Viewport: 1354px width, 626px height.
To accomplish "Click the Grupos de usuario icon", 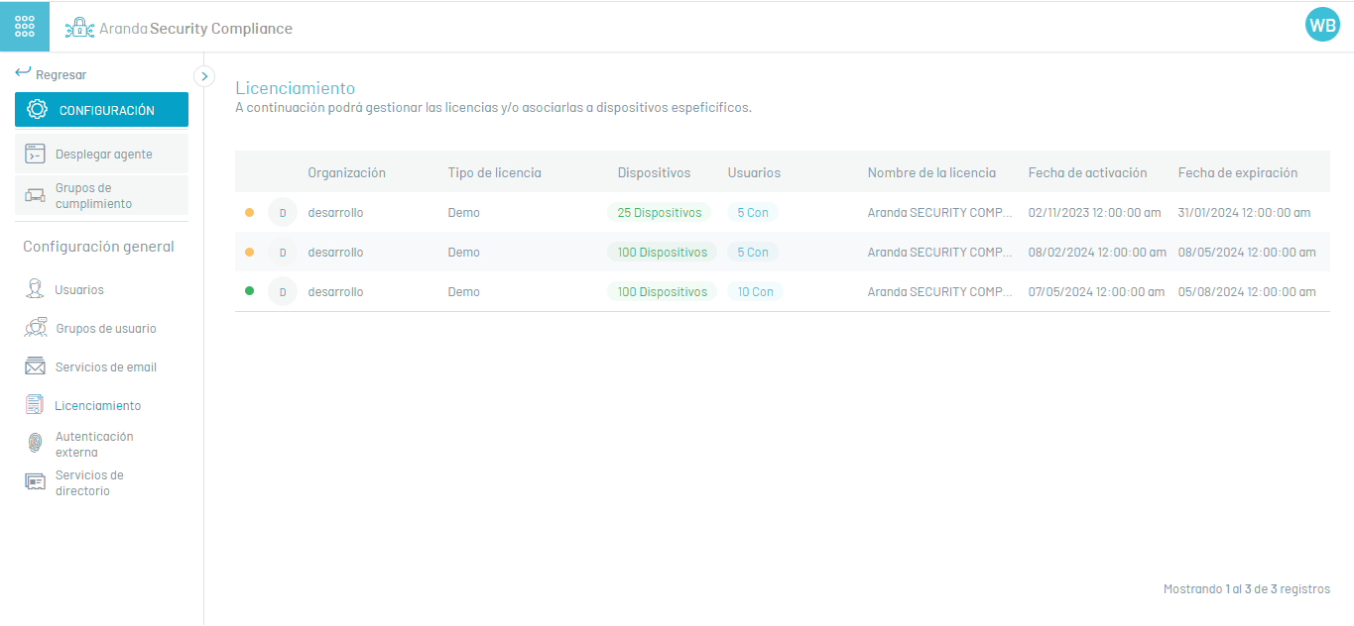I will [x=36, y=328].
